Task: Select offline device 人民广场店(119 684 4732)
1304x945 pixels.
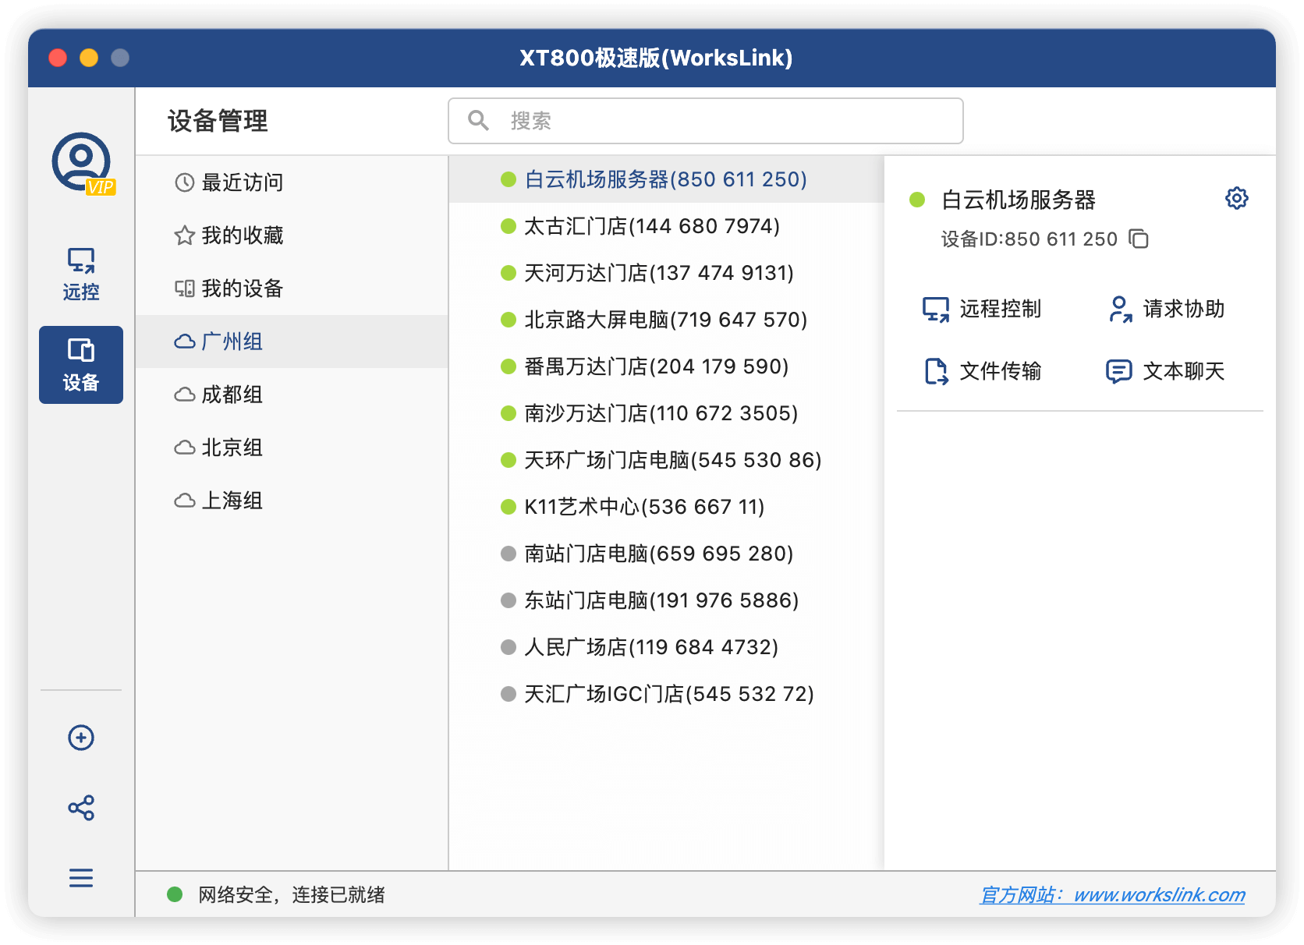Action: (666, 647)
